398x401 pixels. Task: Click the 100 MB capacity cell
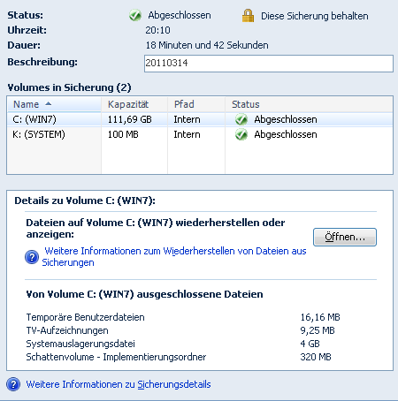[x=123, y=134]
